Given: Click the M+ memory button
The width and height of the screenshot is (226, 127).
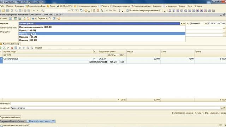Looking at the screenshot, I should click(x=111, y=11).
